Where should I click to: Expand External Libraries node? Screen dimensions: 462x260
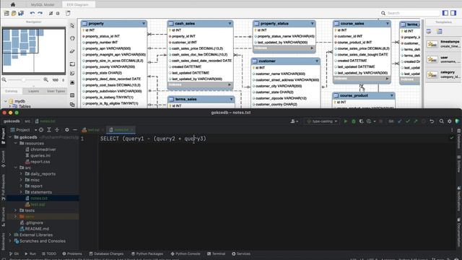pos(9,235)
